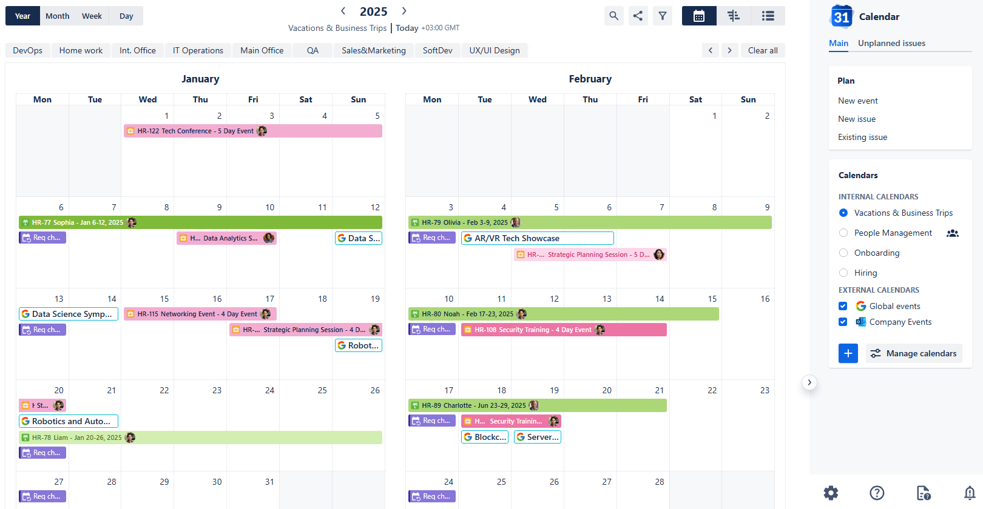Collapse the right sidebar panel
The height and width of the screenshot is (509, 983).
[x=809, y=382]
